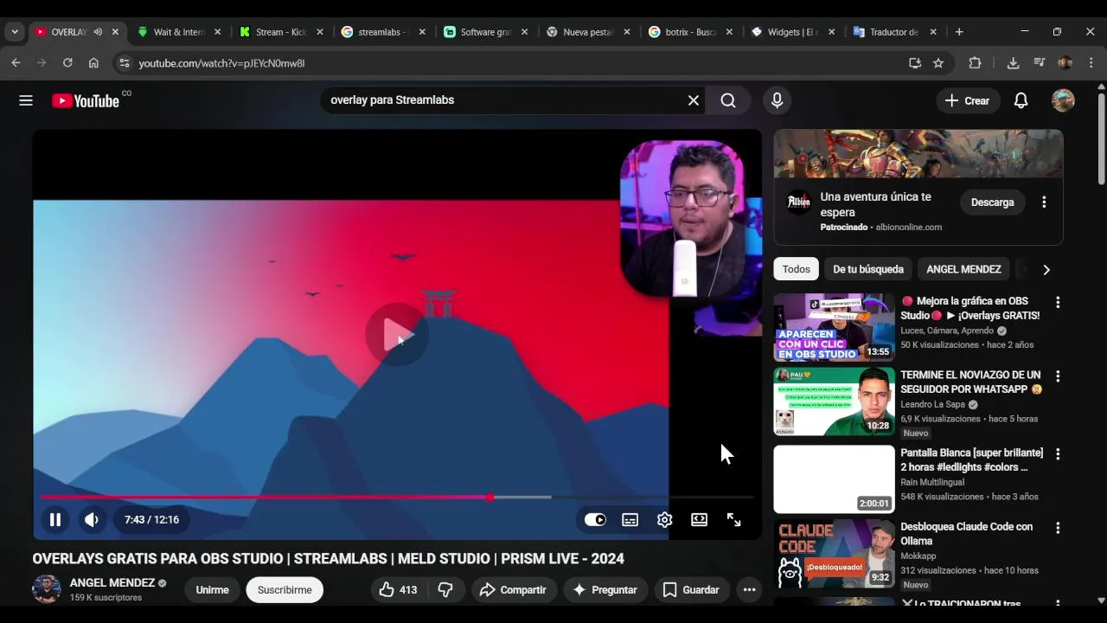Open options for Pantalla Blanca video
Viewport: 1107px width, 623px height.
(x=1057, y=454)
